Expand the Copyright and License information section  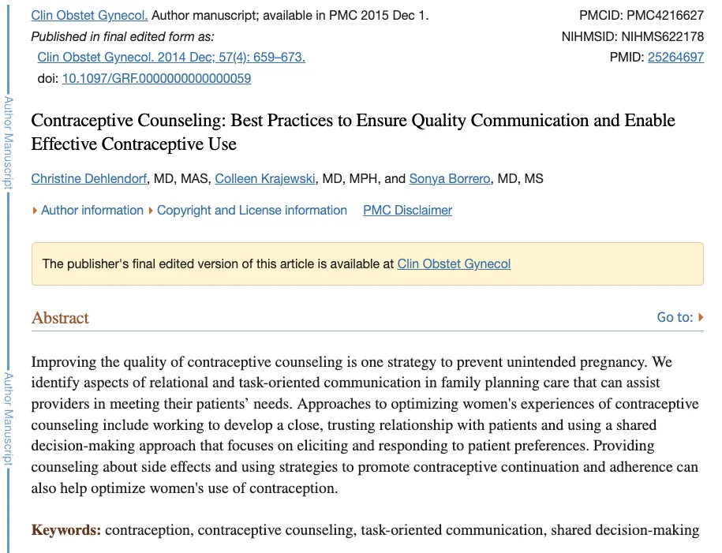pos(252,210)
